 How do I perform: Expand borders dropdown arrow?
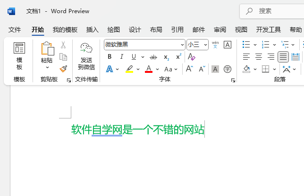click(x=274, y=69)
